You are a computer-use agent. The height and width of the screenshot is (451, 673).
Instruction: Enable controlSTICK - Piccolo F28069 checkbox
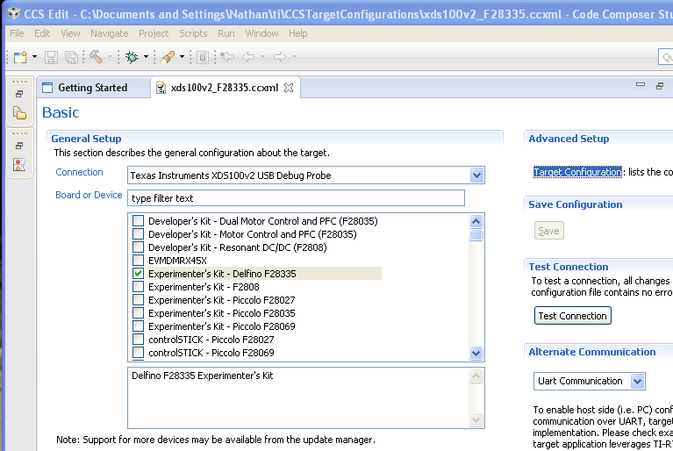tap(139, 353)
